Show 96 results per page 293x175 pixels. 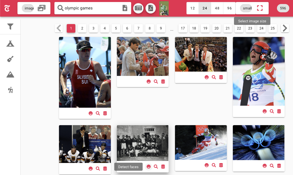click(x=229, y=8)
